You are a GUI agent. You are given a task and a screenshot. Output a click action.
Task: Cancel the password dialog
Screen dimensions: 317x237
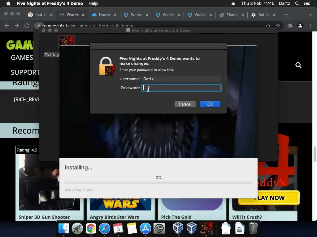(x=185, y=104)
